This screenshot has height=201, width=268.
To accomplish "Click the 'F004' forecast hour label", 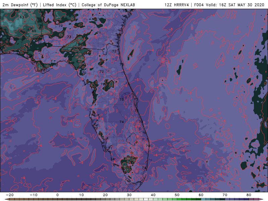I will pos(199,5).
